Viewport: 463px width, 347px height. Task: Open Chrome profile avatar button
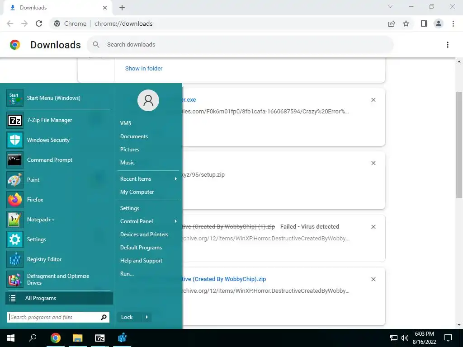439,23
